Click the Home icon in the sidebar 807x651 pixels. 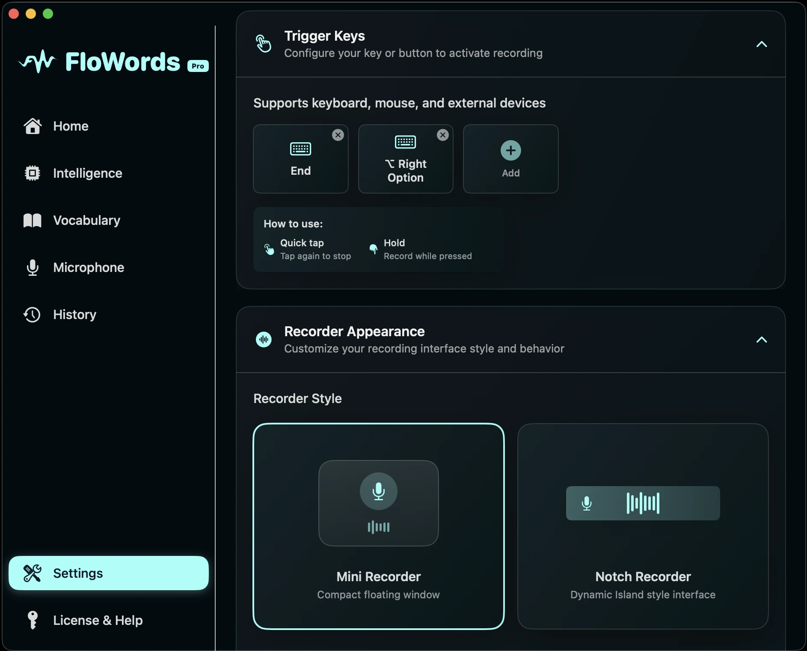point(33,126)
